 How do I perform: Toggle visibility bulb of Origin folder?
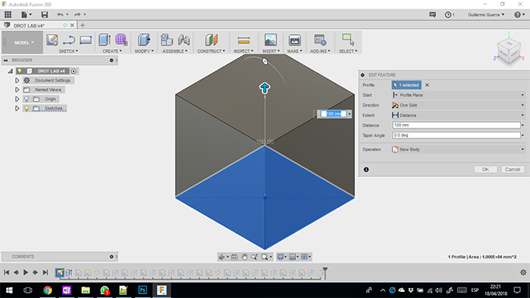tap(26, 99)
